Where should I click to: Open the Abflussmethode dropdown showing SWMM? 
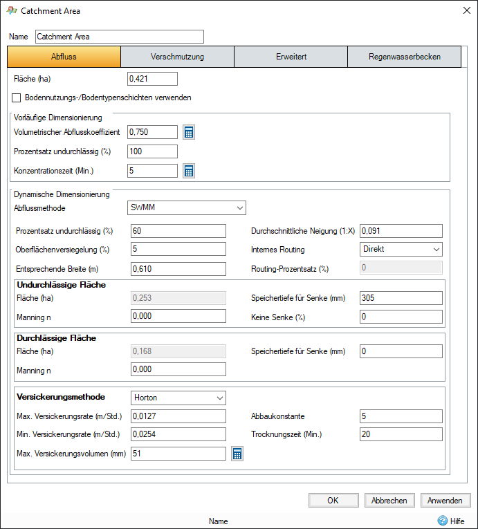(x=187, y=208)
